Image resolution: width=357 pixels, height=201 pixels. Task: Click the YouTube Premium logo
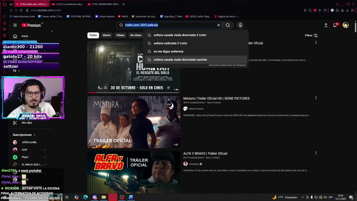pos(32,25)
